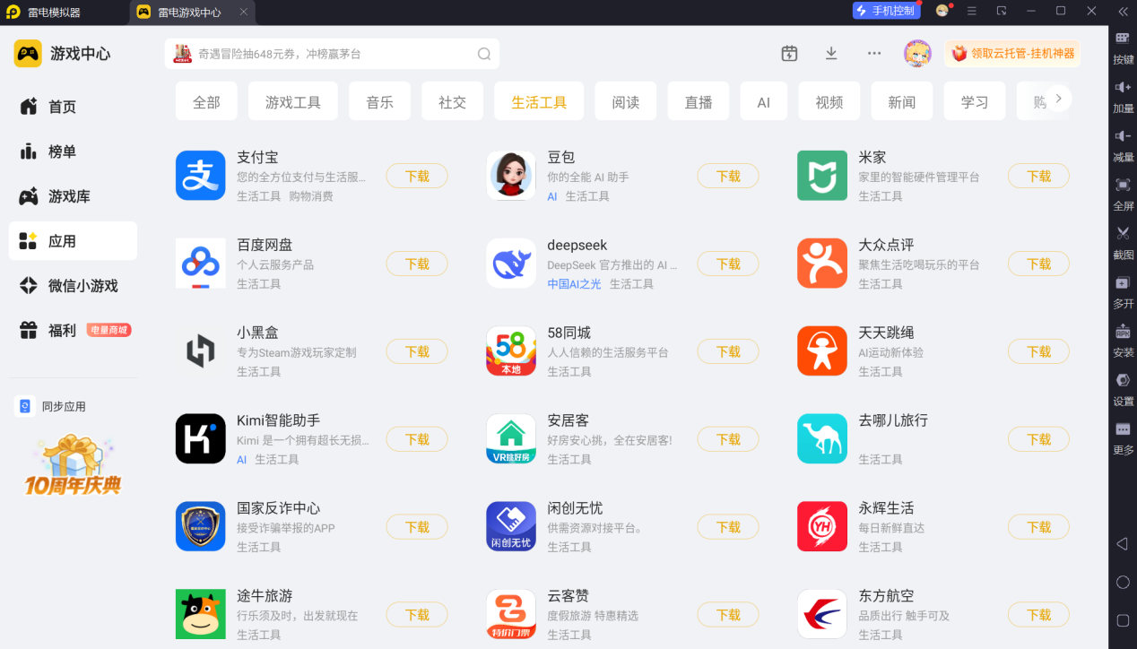The width and height of the screenshot is (1137, 649).
Task: Click the Android recent apps square
Action: (1123, 620)
